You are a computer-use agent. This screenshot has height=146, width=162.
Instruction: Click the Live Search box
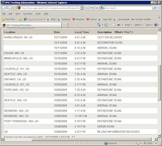pos(126,8)
